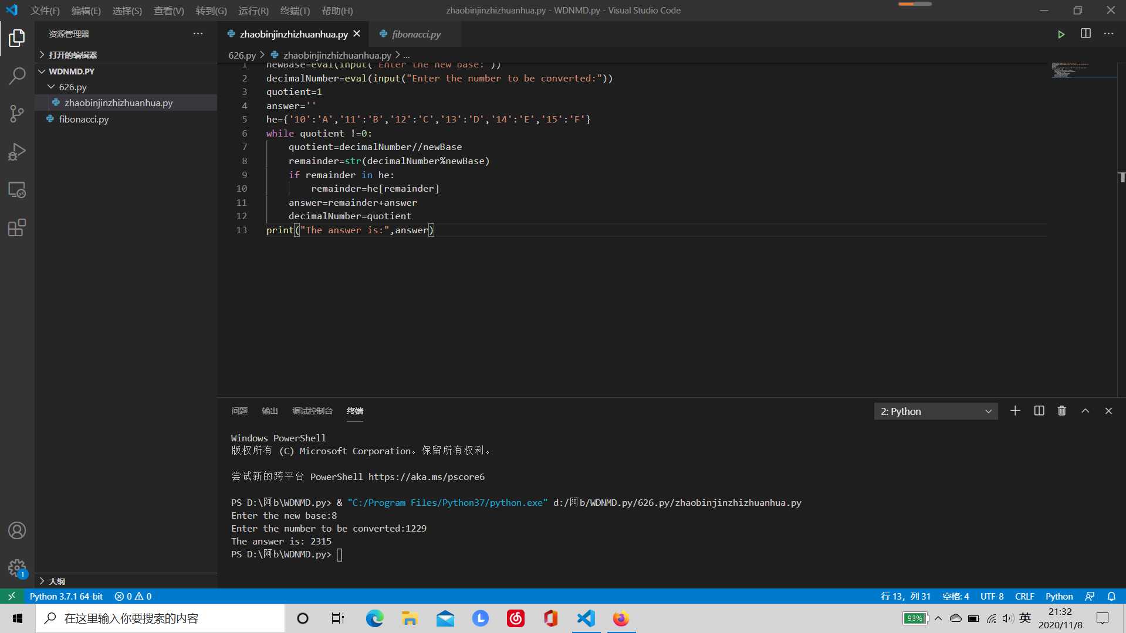1126x633 pixels.
Task: Create a new terminal with the plus icon
Action: (x=1015, y=411)
